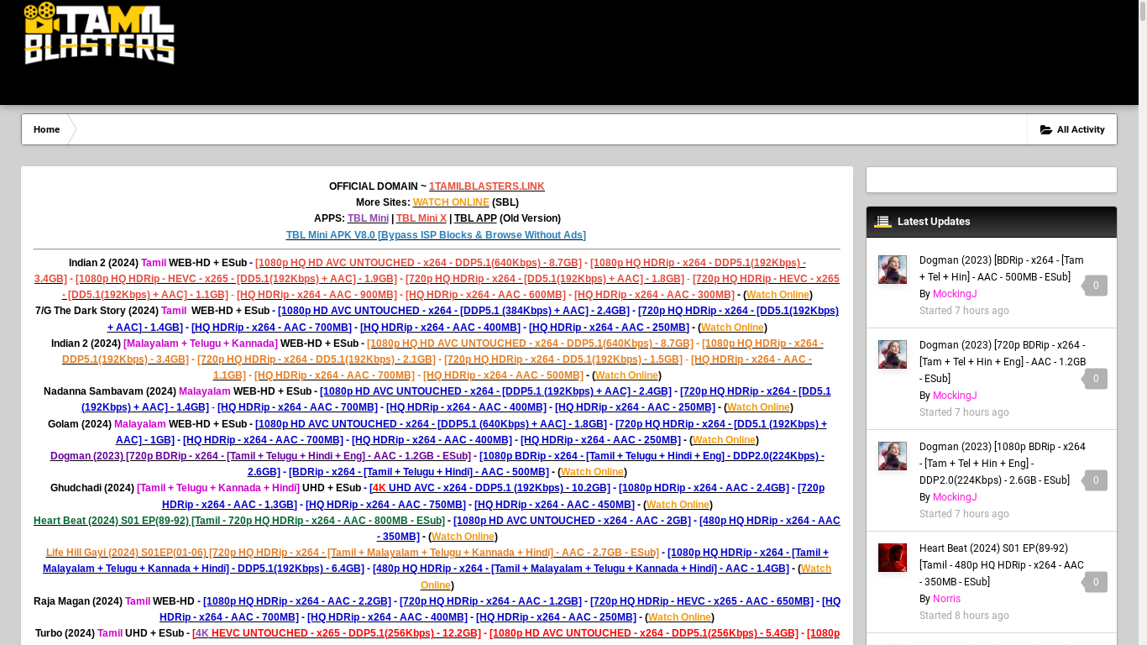
Task: Visit 1TAMILBLASTERS.LINK official domain link
Action: click(487, 186)
